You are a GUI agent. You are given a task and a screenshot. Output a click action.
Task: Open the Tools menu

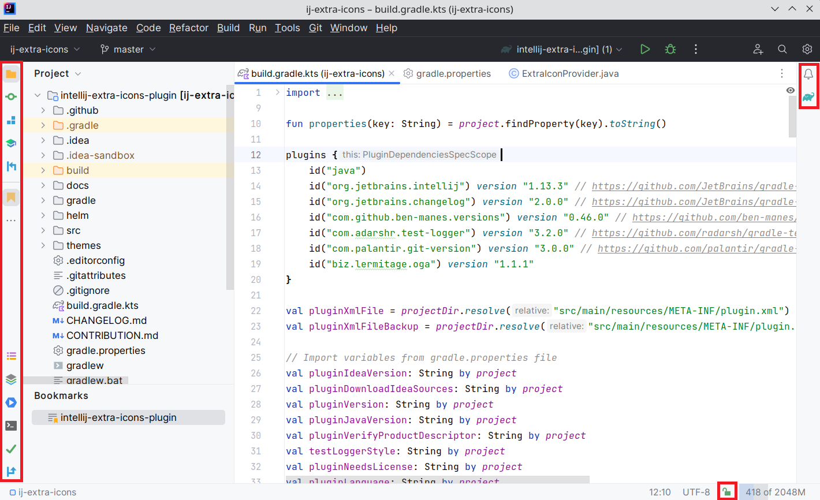[x=288, y=28]
